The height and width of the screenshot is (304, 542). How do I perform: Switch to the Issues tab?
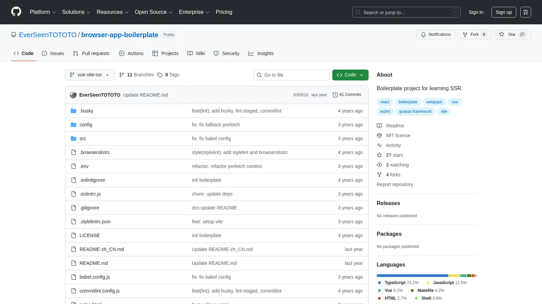[x=53, y=53]
